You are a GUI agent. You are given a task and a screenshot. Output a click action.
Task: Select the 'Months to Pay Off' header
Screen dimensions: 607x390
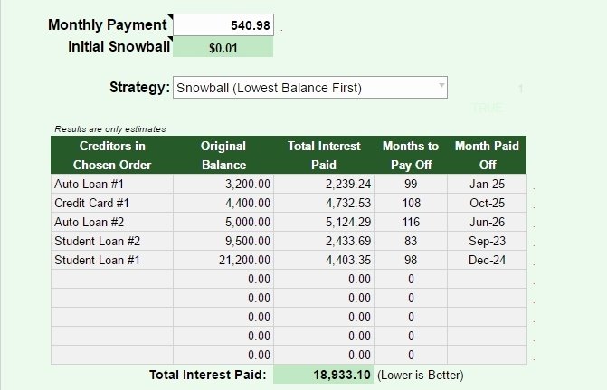pos(411,155)
